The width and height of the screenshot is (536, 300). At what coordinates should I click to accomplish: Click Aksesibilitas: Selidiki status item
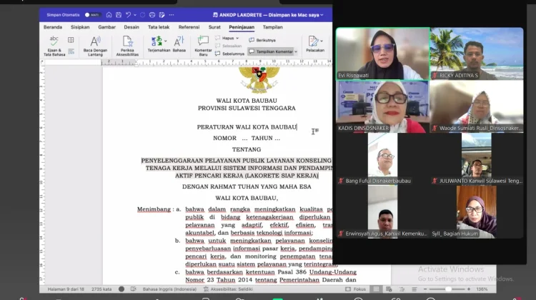tap(228, 289)
